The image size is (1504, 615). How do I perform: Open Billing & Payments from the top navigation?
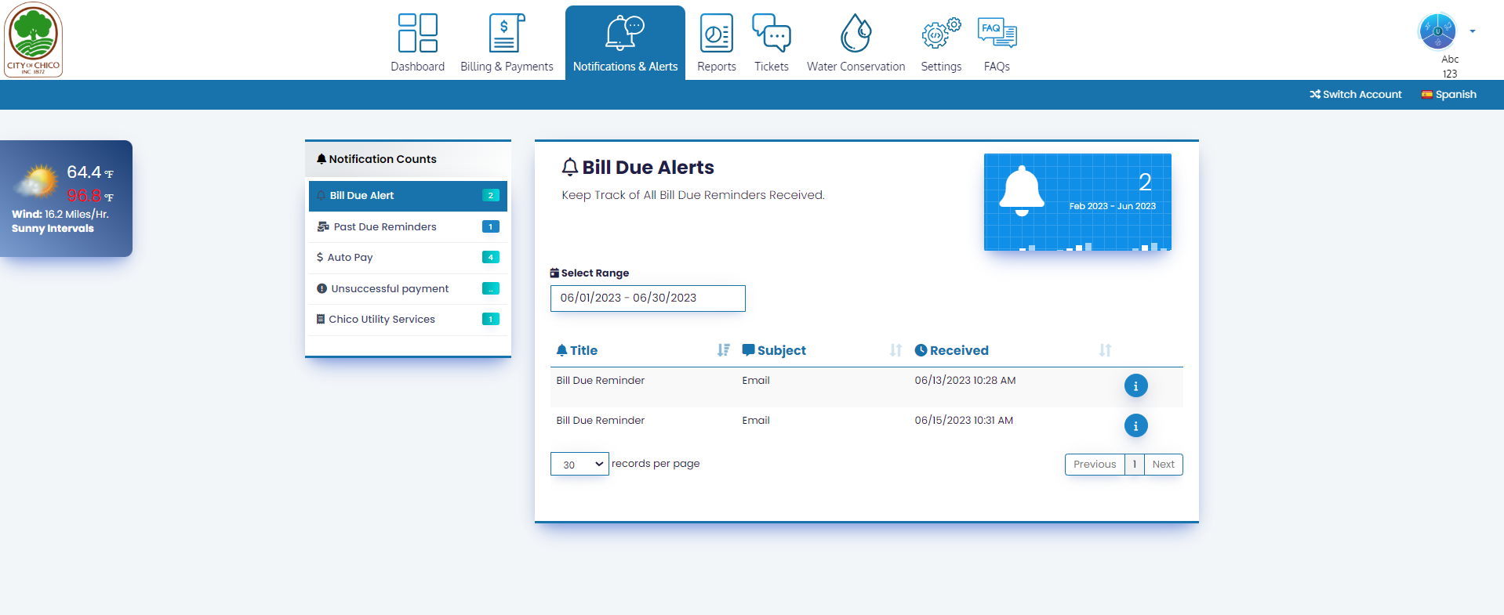coord(506,34)
